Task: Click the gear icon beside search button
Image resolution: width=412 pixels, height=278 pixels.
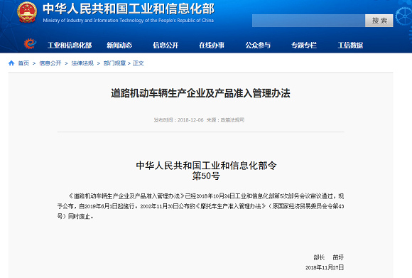Action: click(x=404, y=16)
